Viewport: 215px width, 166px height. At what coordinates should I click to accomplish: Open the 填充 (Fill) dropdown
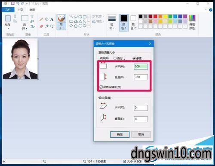(x=98, y=21)
